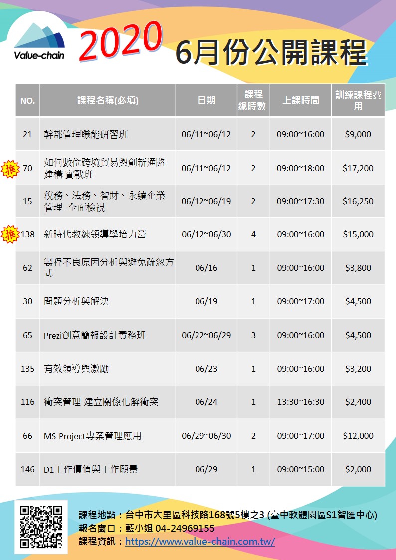The width and height of the screenshot is (396, 560).
Task: Click course number 21
Action: point(27,134)
